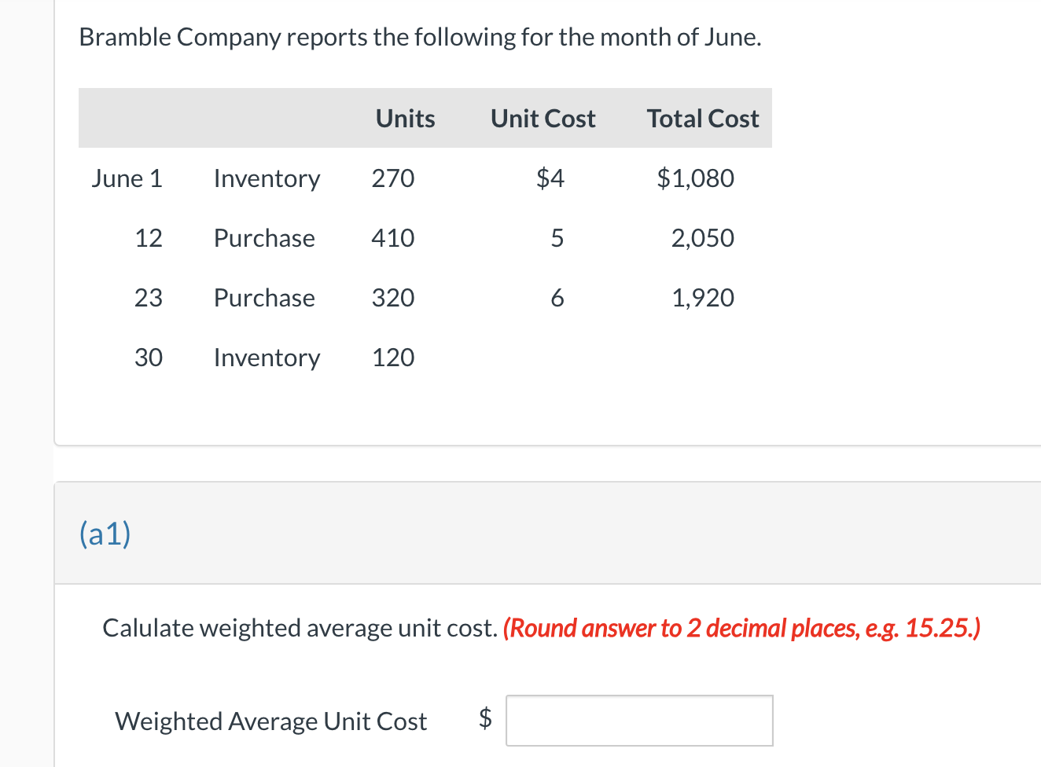Image resolution: width=1041 pixels, height=767 pixels.
Task: Click the Purchase label in row 23
Action: click(x=264, y=298)
